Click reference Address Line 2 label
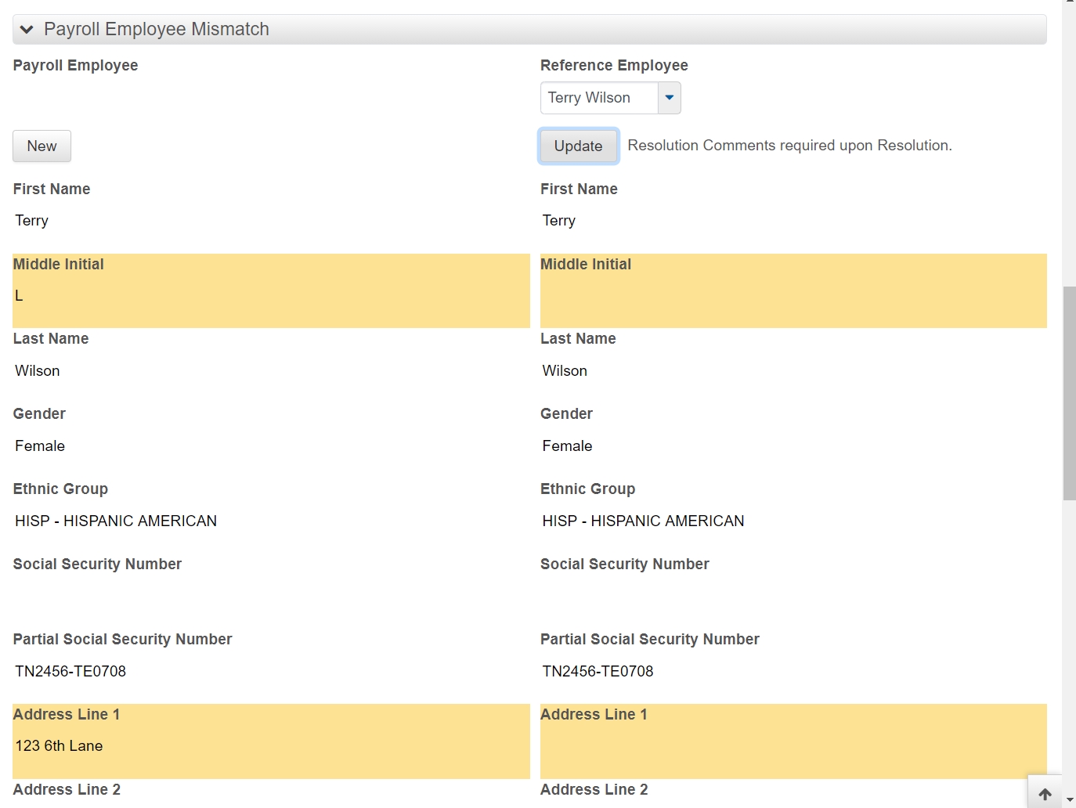1076x808 pixels. (x=594, y=790)
